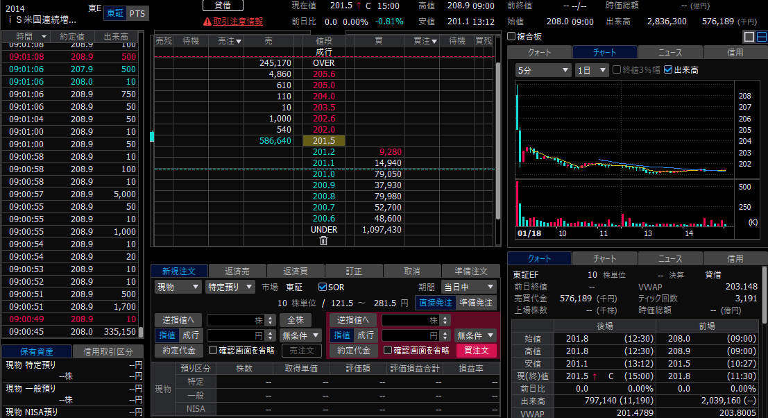Click the red 買注文 buy order button

pyautogui.click(x=476, y=351)
